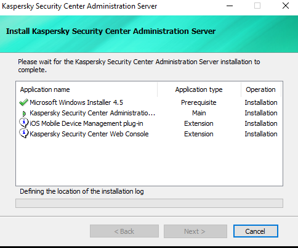Image resolution: width=298 pixels, height=248 pixels.
Task: Click info bubble icon beside iOS plug-in
Action: (24, 123)
